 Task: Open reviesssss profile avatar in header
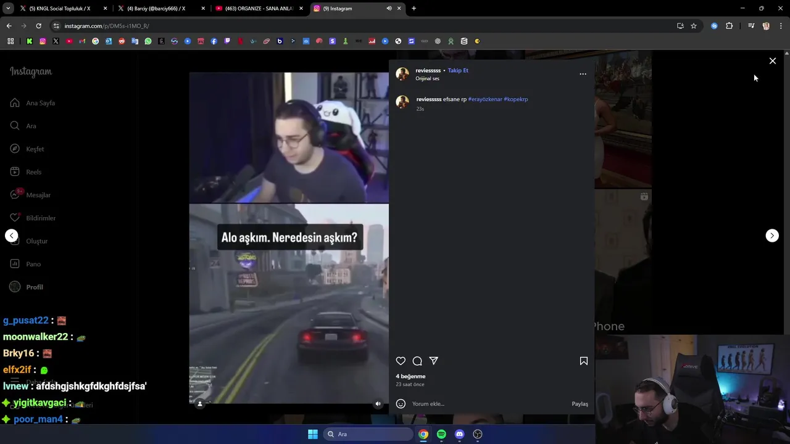402,74
